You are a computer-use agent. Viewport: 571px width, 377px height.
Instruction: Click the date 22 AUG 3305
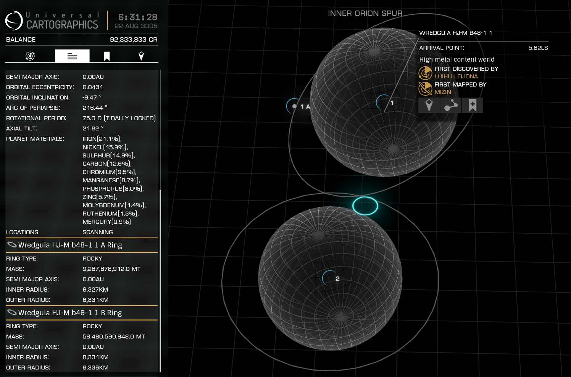coord(136,26)
